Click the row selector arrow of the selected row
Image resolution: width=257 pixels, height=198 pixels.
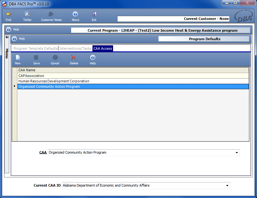[x=15, y=86]
